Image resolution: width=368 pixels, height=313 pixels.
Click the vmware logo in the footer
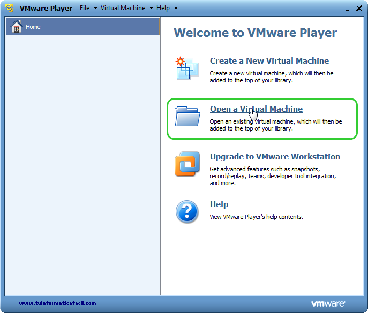click(x=328, y=303)
